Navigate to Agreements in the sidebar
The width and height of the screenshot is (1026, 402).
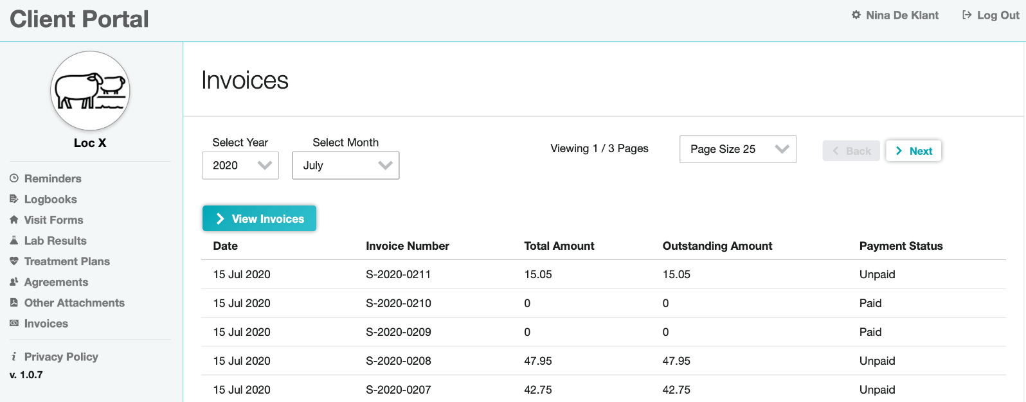coord(57,282)
